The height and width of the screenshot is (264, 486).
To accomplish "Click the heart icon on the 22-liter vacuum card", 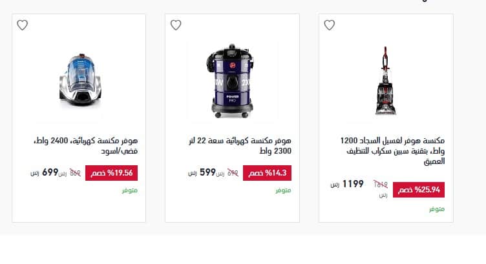I will 176,25.
